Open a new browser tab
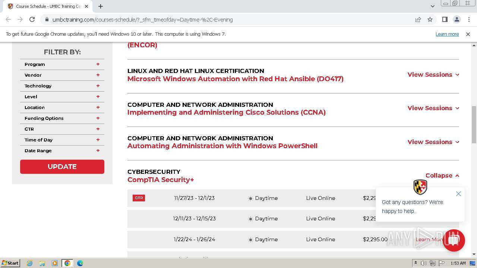The width and height of the screenshot is (477, 268). [x=101, y=6]
